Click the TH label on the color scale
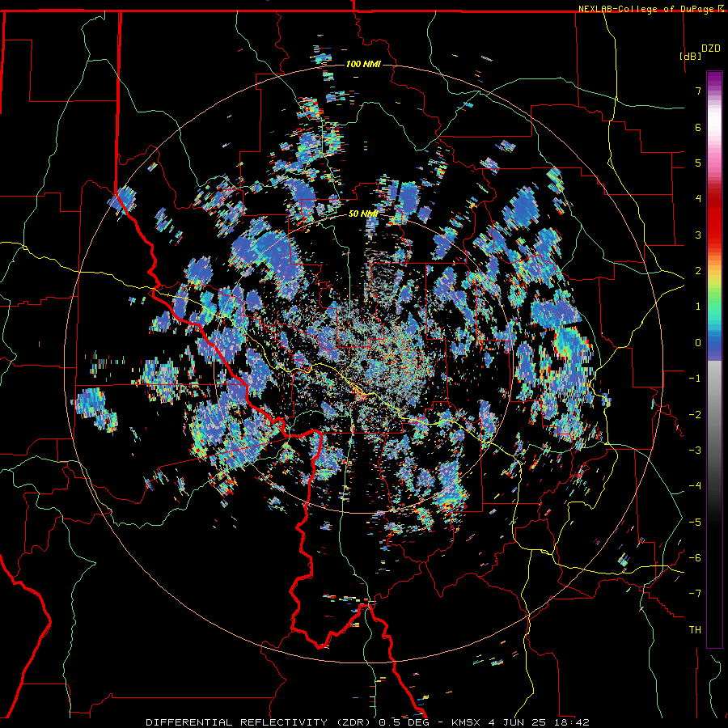This screenshot has width=728, height=728. tap(695, 630)
